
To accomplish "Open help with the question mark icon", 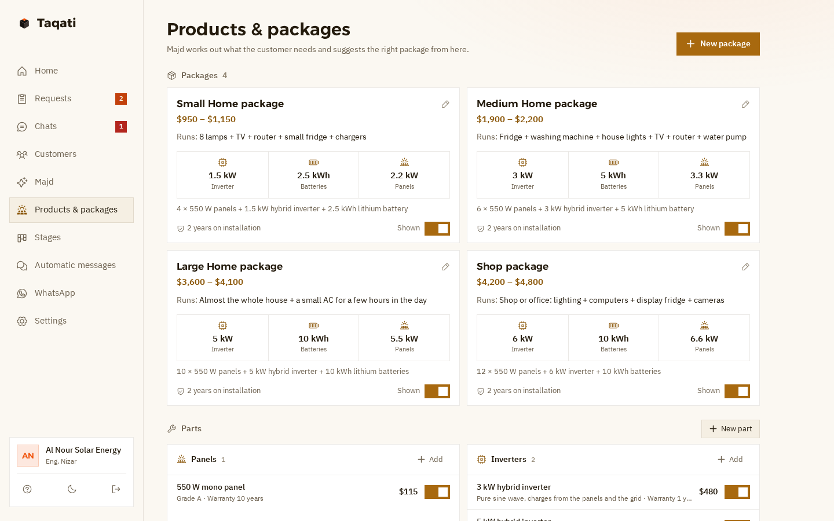I will (x=27, y=489).
